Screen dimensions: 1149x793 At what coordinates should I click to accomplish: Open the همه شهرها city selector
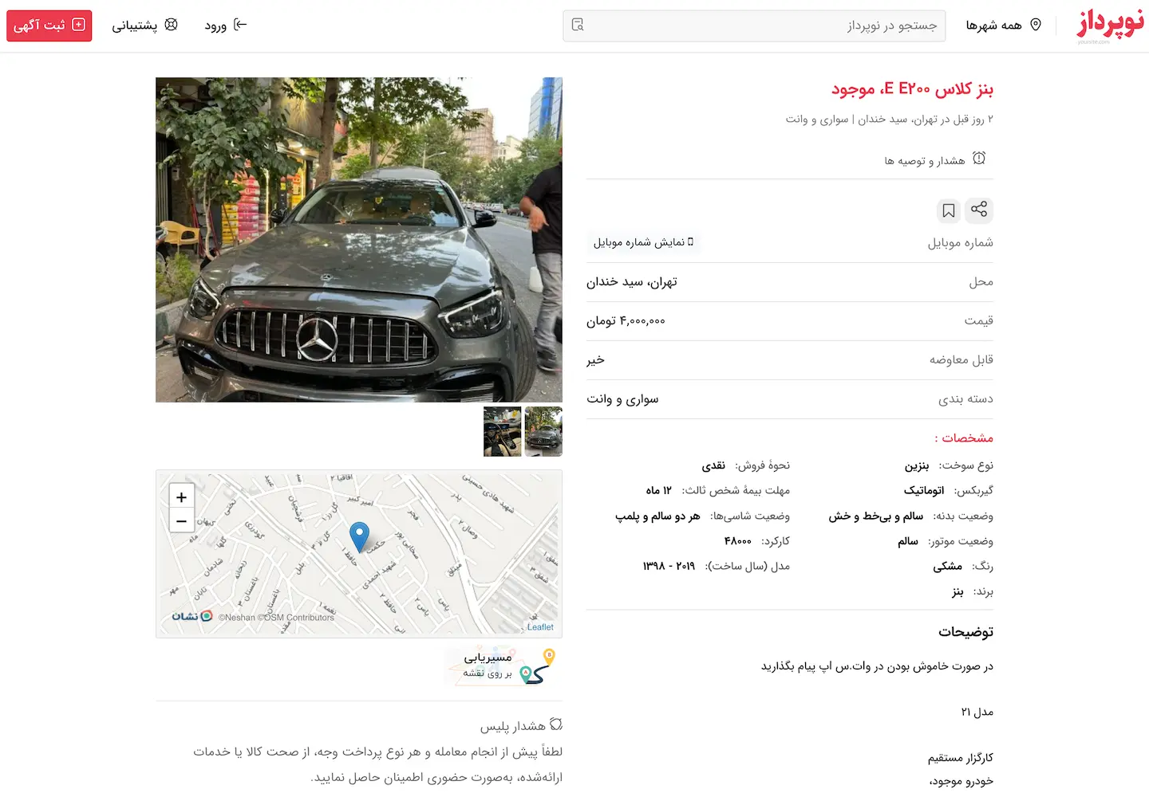[x=1004, y=26]
